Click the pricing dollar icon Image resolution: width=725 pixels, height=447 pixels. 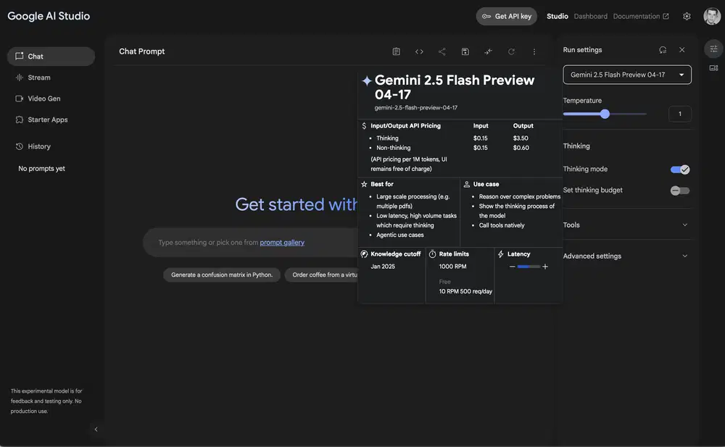pyautogui.click(x=364, y=126)
